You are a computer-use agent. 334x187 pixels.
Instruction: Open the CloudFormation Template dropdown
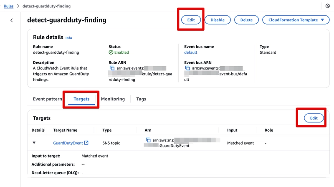(296, 20)
